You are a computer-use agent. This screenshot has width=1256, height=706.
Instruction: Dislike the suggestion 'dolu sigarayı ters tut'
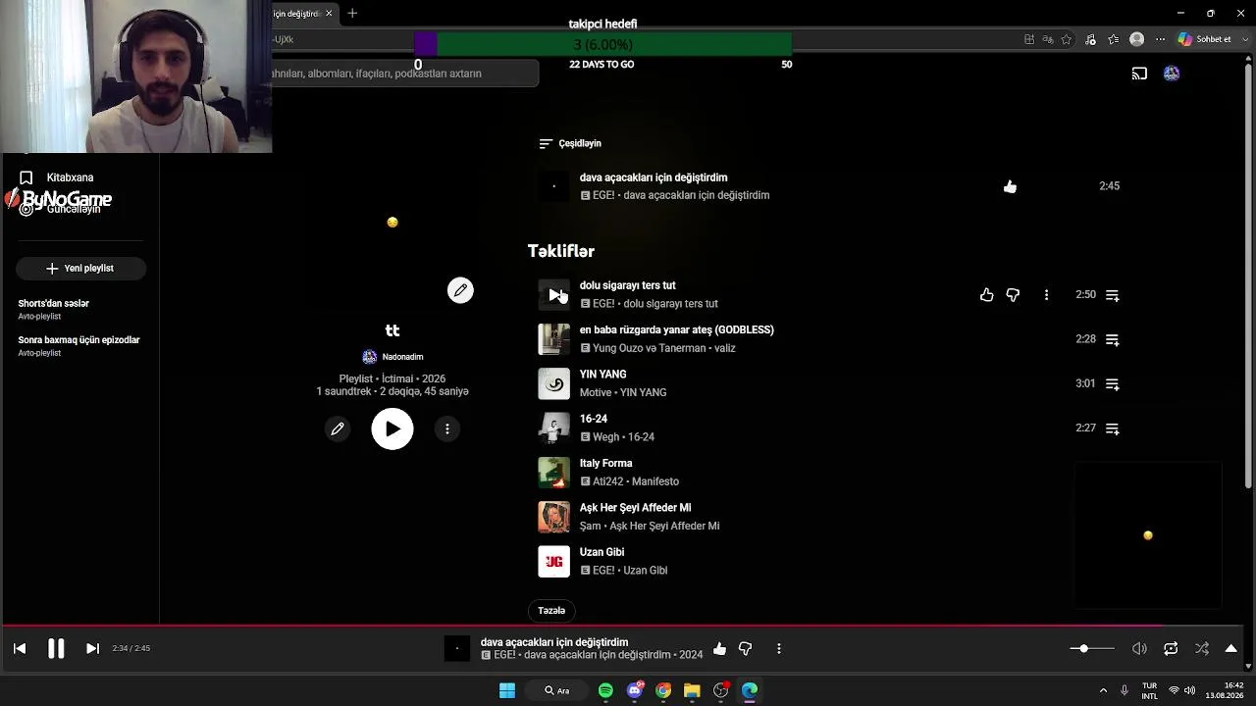pos(1013,295)
